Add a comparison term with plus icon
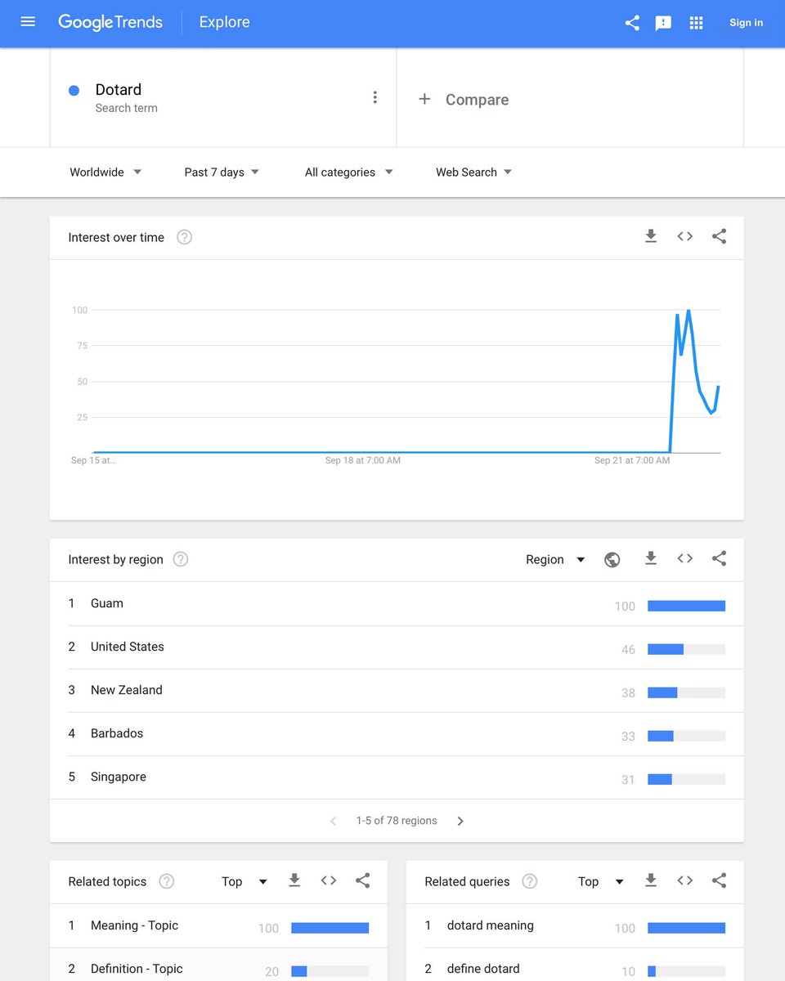Image resolution: width=785 pixels, height=981 pixels. (424, 99)
